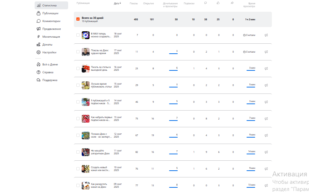The height and width of the screenshot is (192, 309).
Task: Click the likes thumbs-up column header icon
Action: 218,3
